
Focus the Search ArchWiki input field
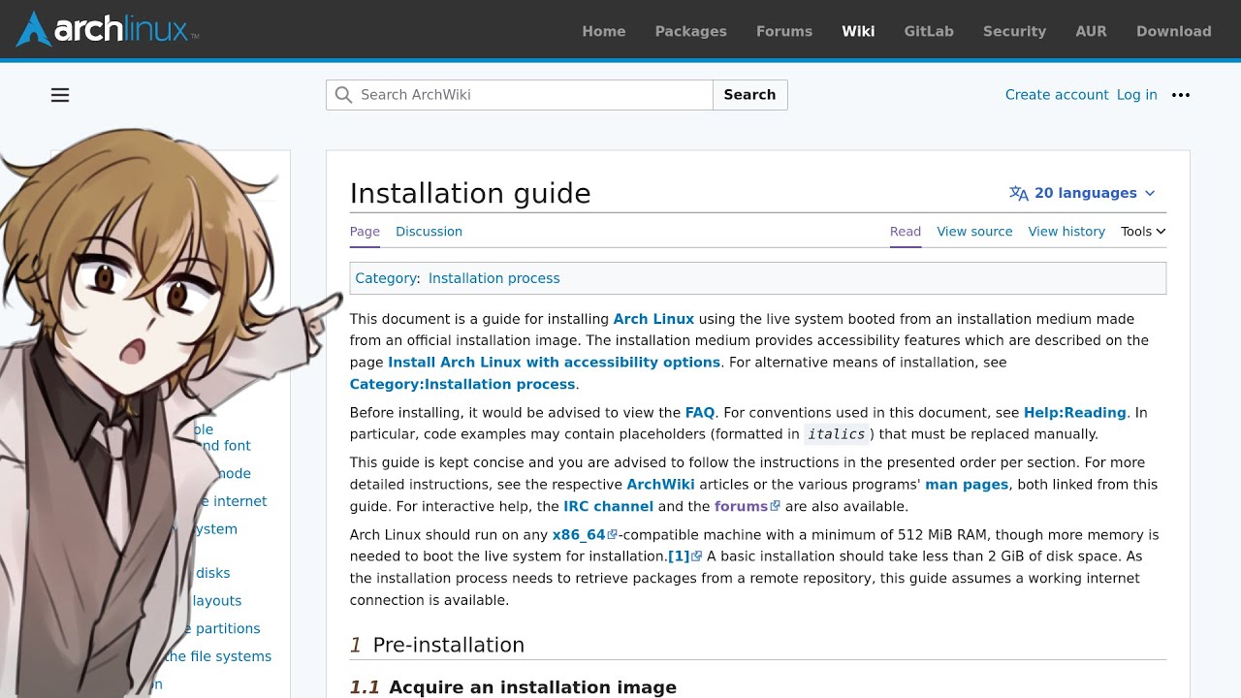[520, 95]
